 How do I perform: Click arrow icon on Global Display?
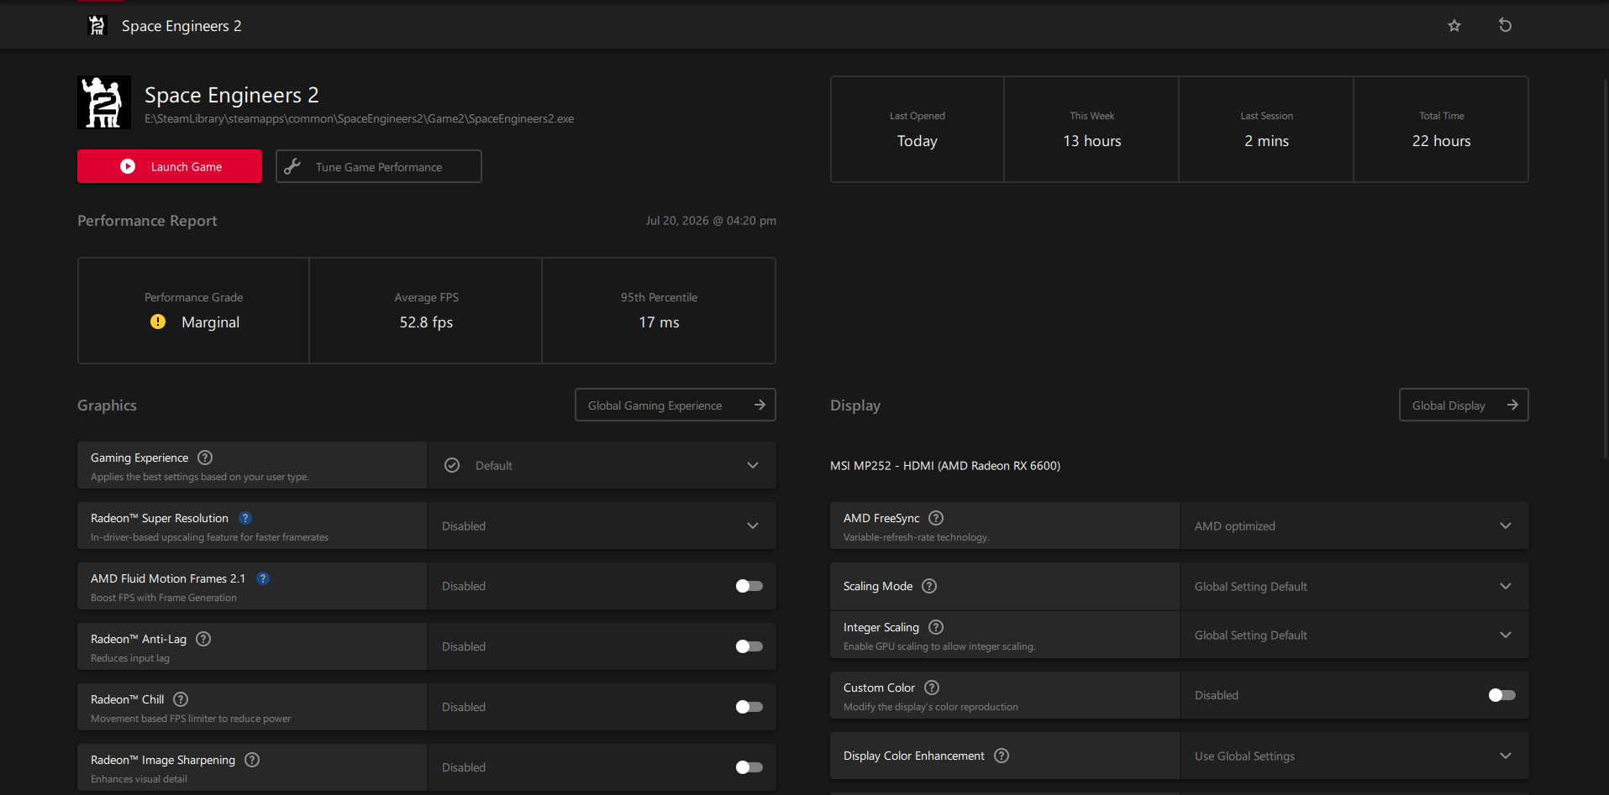[1512, 405]
